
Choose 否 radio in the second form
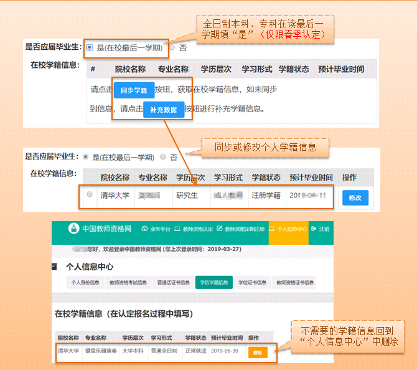pos(164,157)
